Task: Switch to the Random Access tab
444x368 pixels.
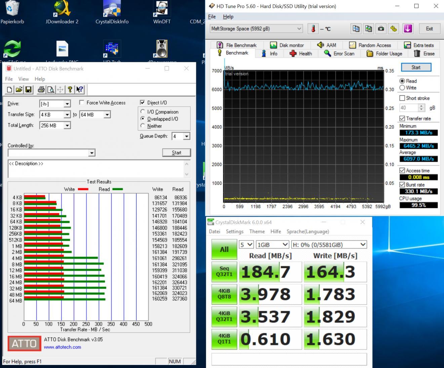Action: [370, 45]
